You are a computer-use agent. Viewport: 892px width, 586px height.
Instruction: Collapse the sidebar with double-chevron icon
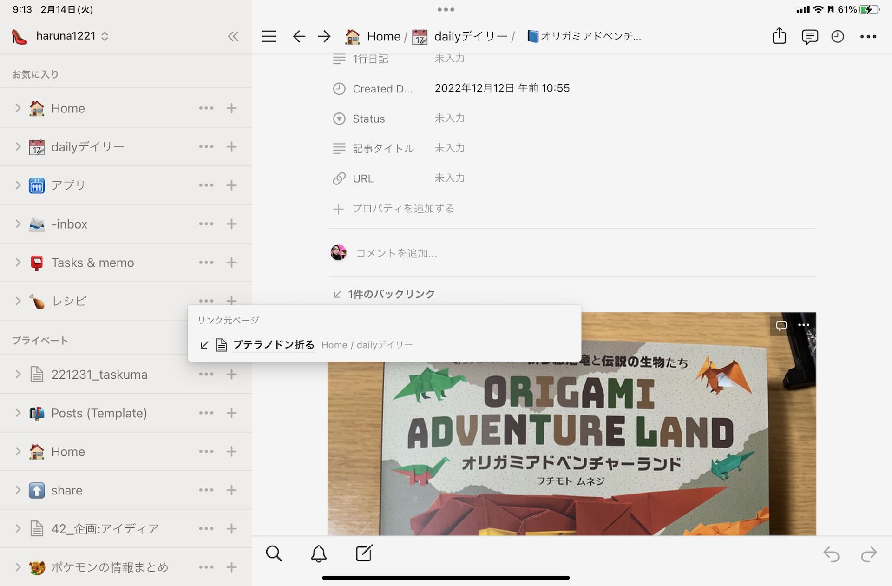233,36
